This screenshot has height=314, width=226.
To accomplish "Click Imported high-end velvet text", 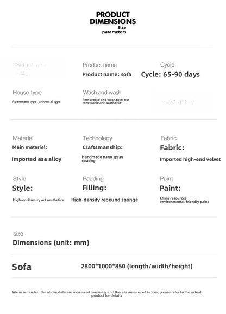I will point(190,159).
